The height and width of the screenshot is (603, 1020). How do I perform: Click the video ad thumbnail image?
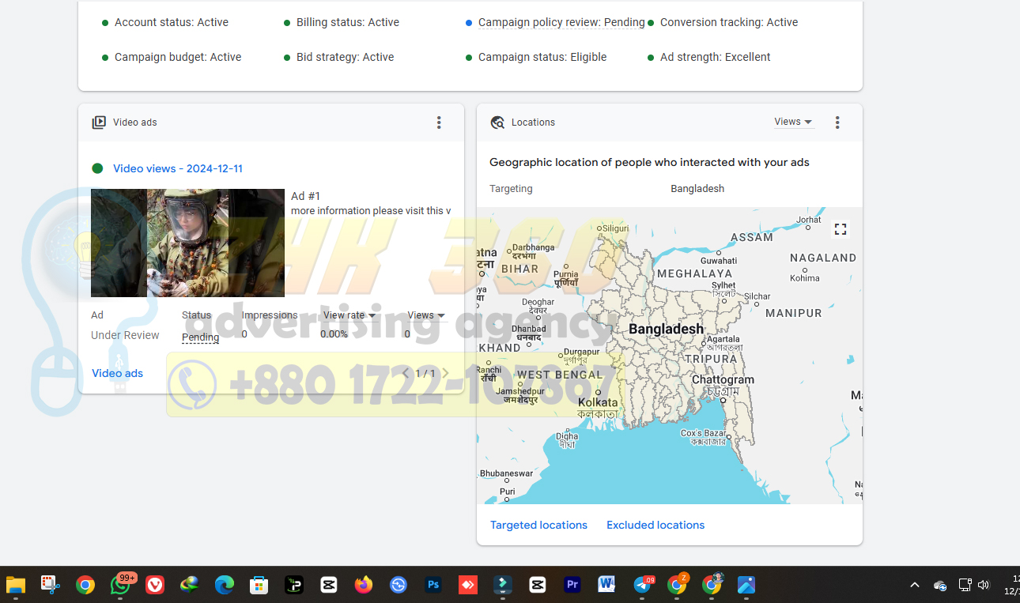(x=187, y=243)
